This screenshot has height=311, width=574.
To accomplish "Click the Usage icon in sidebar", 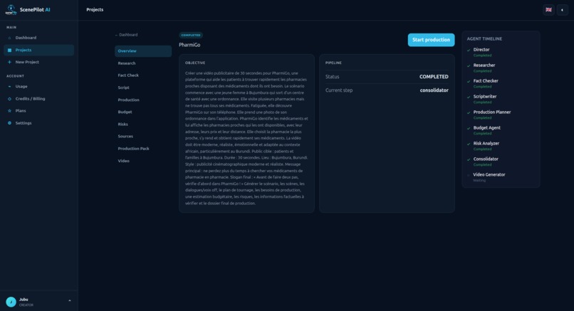I will pyautogui.click(x=9, y=87).
